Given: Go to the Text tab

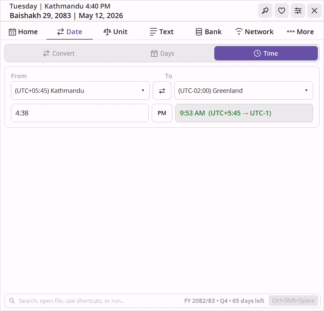Looking at the screenshot, I should [162, 32].
